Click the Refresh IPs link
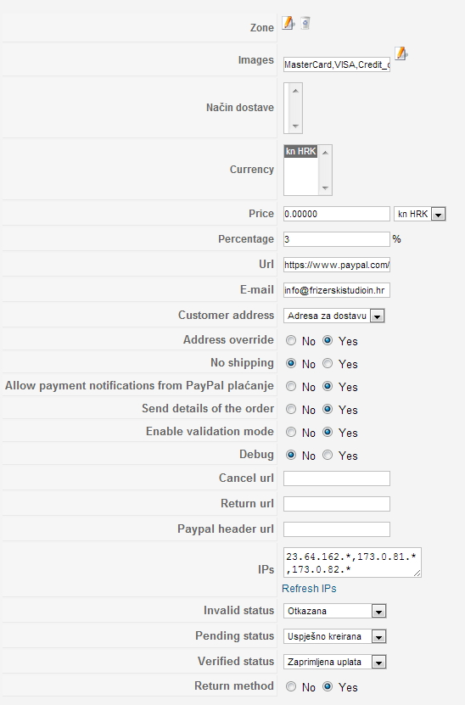 [x=309, y=589]
